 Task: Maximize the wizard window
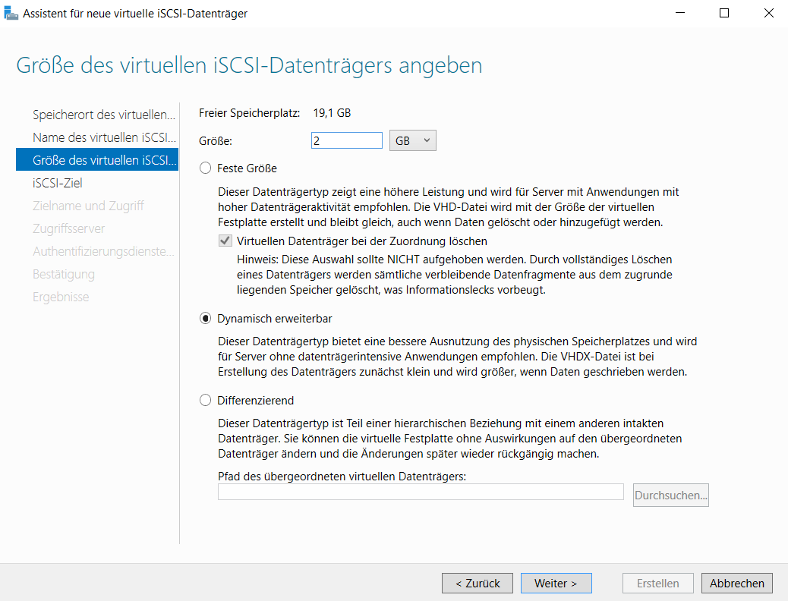click(x=724, y=13)
